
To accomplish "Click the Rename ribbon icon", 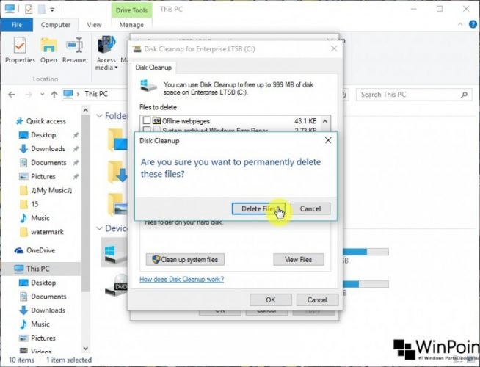I will 74,51.
